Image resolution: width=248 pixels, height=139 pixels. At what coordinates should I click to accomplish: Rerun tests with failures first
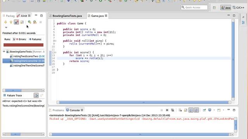pos(35,22)
